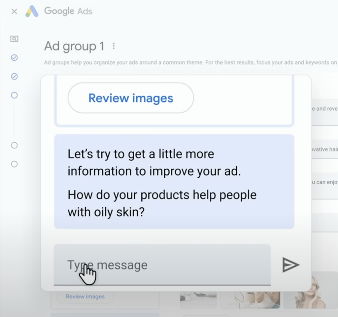Open the search preview sidebar icon
Viewport: 338px width, 317px height.
point(14,39)
